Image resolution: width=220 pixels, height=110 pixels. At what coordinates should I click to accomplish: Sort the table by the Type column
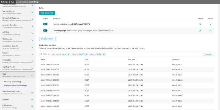[x=87, y=59]
